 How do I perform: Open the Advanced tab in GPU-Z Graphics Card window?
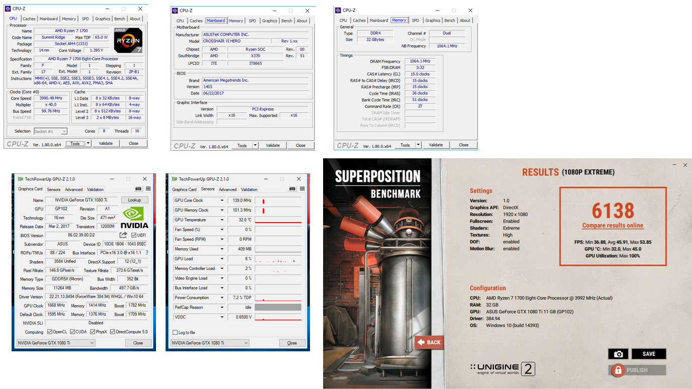tap(73, 189)
